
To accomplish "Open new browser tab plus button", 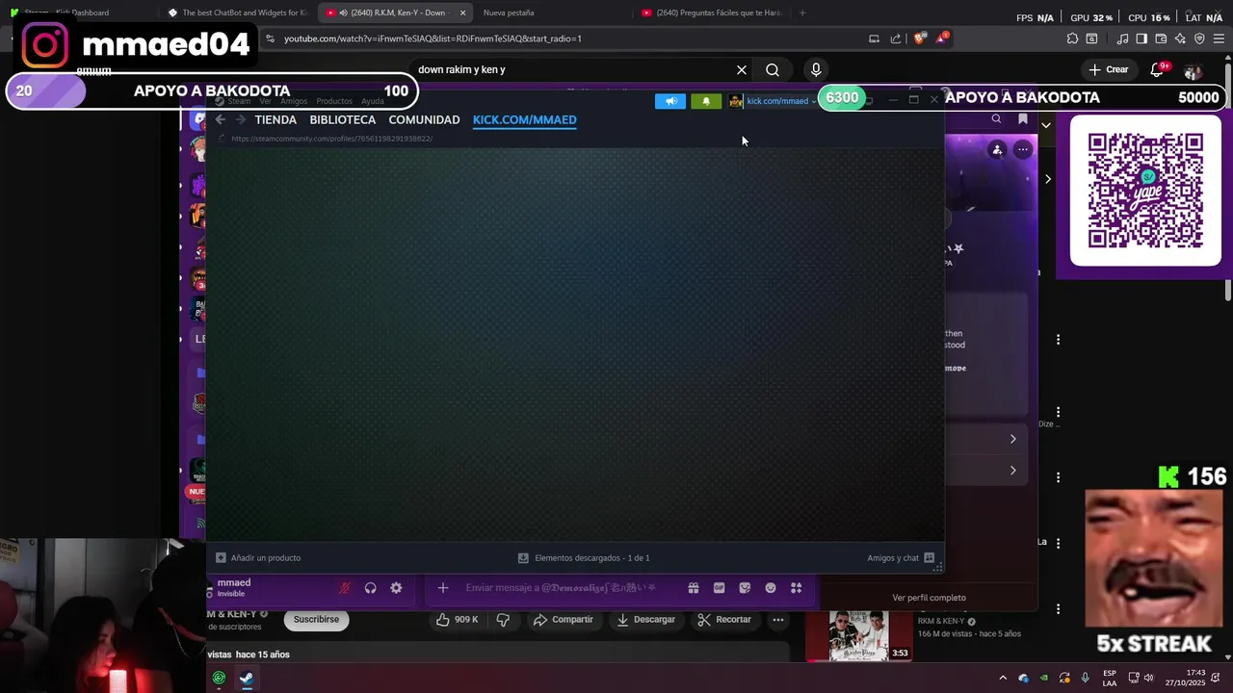I will [x=802, y=13].
